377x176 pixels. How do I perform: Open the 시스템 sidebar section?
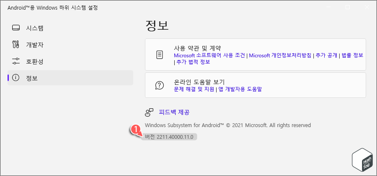tap(70, 28)
